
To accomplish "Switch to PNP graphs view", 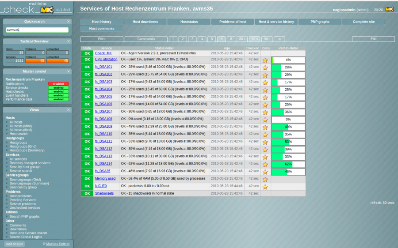I will point(320,22).
